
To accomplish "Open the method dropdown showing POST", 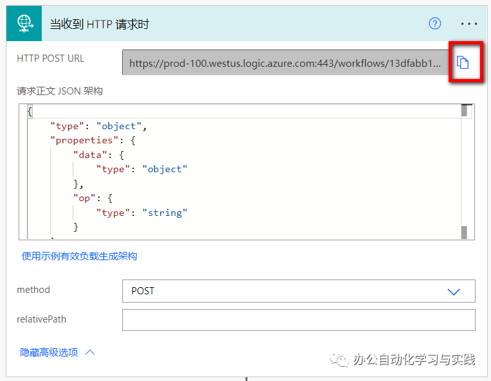I will pyautogui.click(x=298, y=291).
